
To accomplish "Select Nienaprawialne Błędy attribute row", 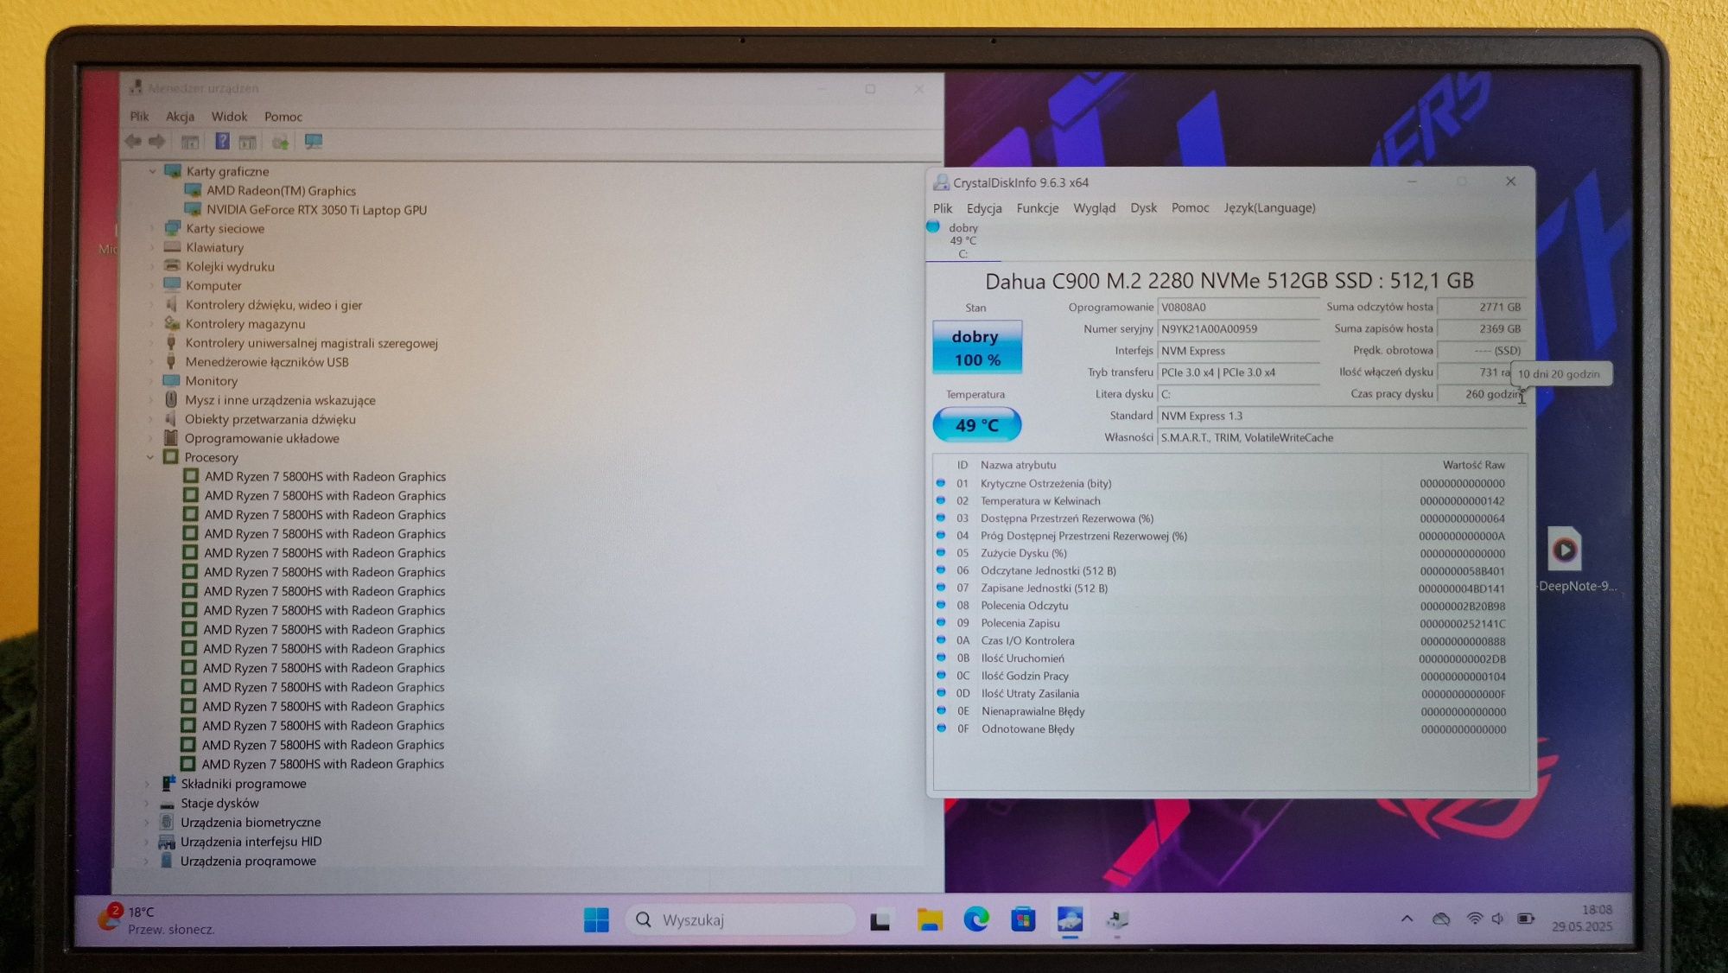I will tap(1230, 712).
